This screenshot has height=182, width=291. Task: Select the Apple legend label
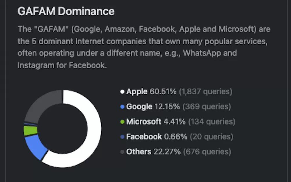[x=137, y=91]
